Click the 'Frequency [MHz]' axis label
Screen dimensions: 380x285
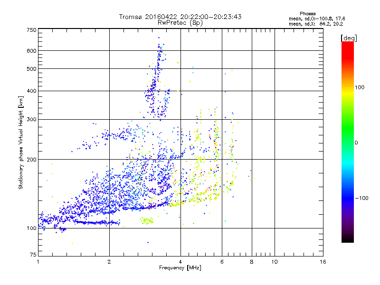[180, 268]
